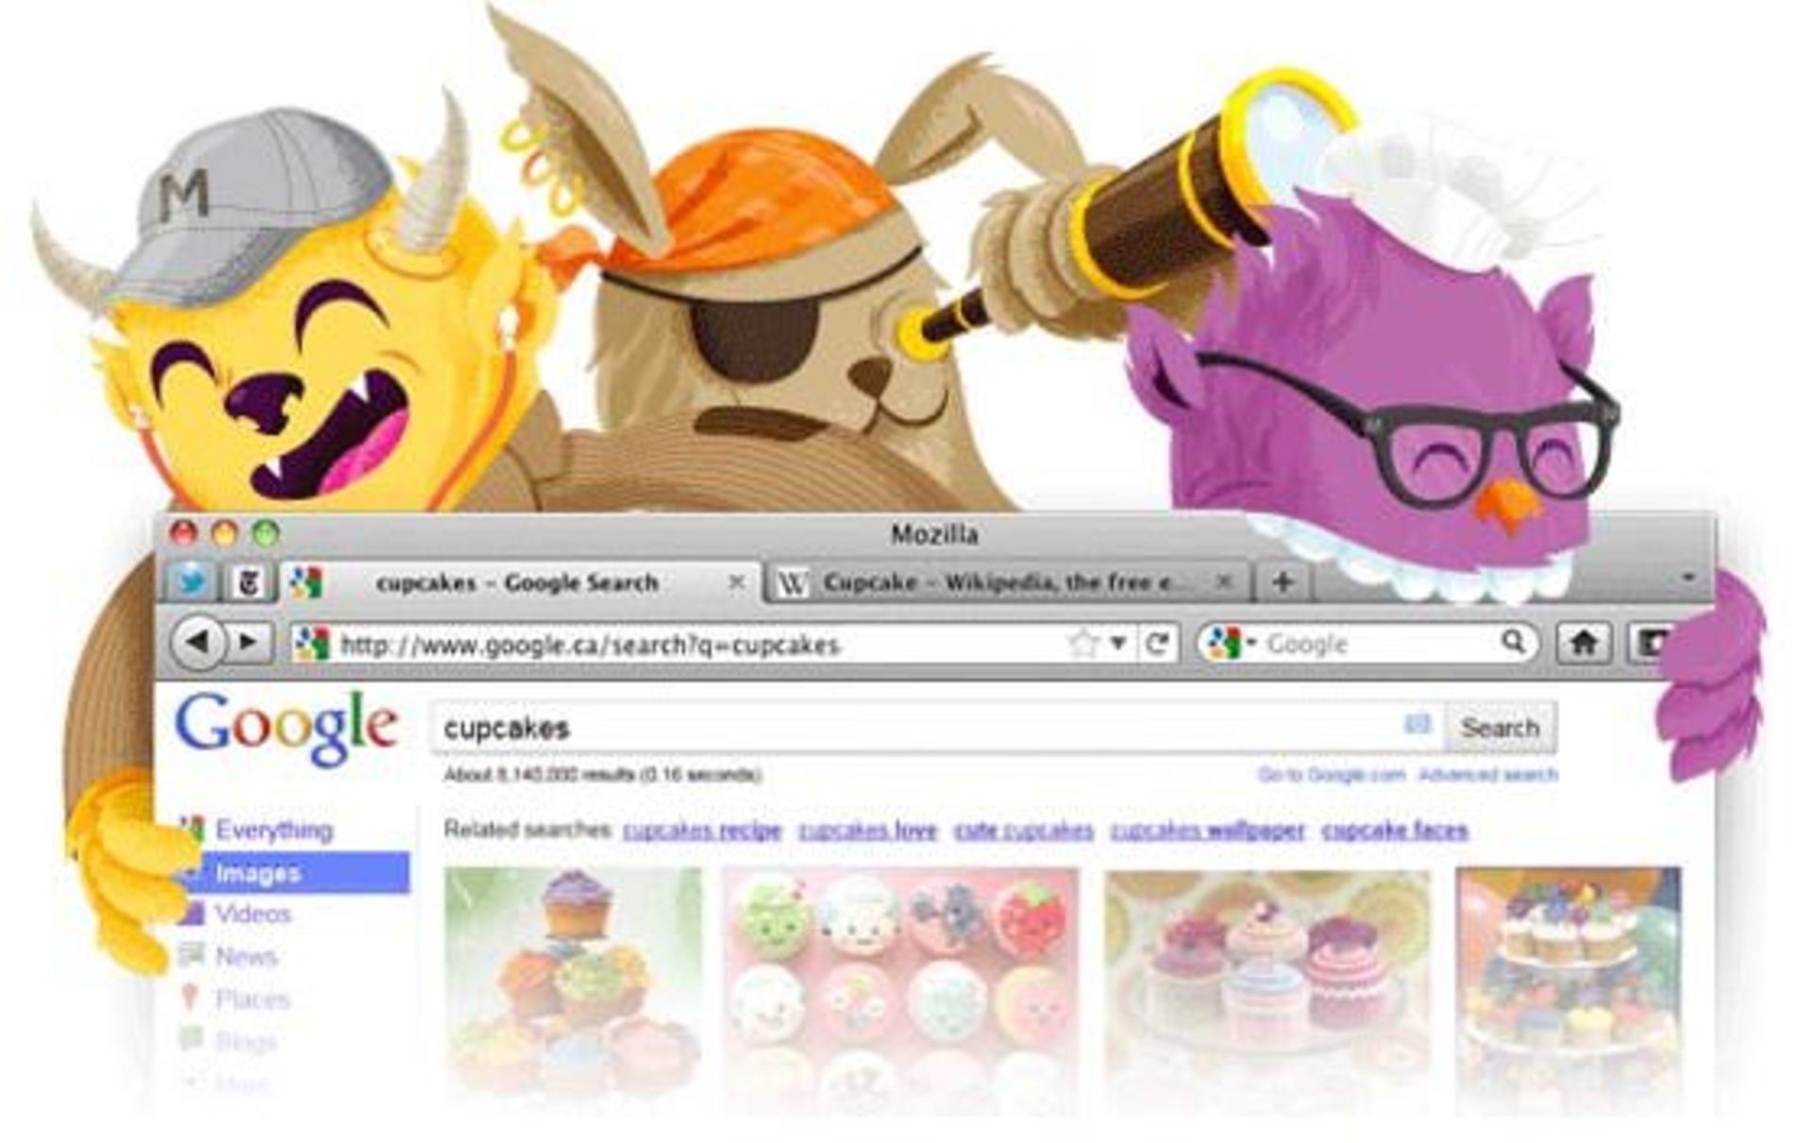Open a new tab with plus button
This screenshot has height=1143, width=1812.
pos(1283,582)
